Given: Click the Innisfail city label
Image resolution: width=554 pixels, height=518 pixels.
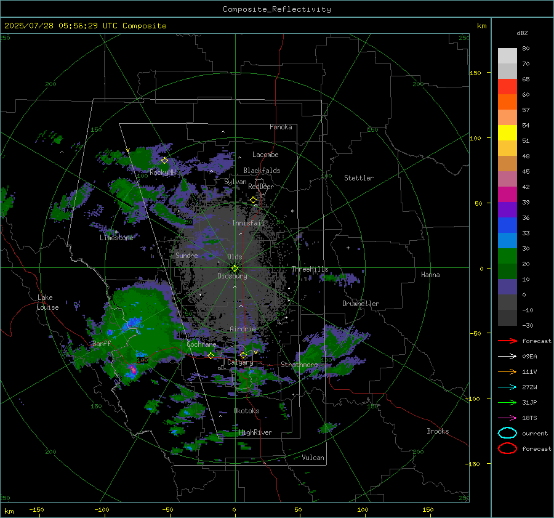Looking at the screenshot, I should [248, 223].
